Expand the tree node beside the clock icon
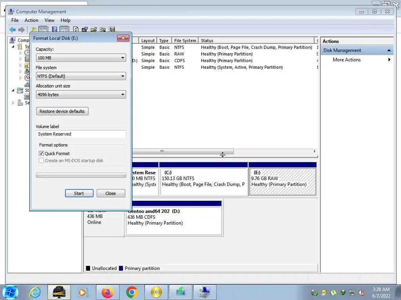 tap(20, 53)
